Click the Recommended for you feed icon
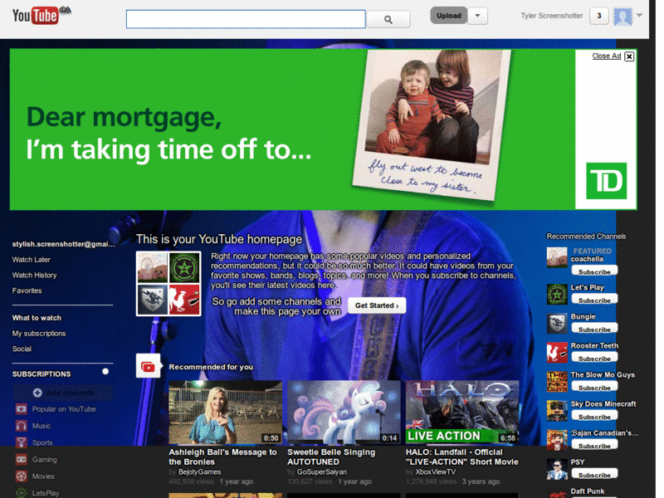This screenshot has width=664, height=498. 148,366
